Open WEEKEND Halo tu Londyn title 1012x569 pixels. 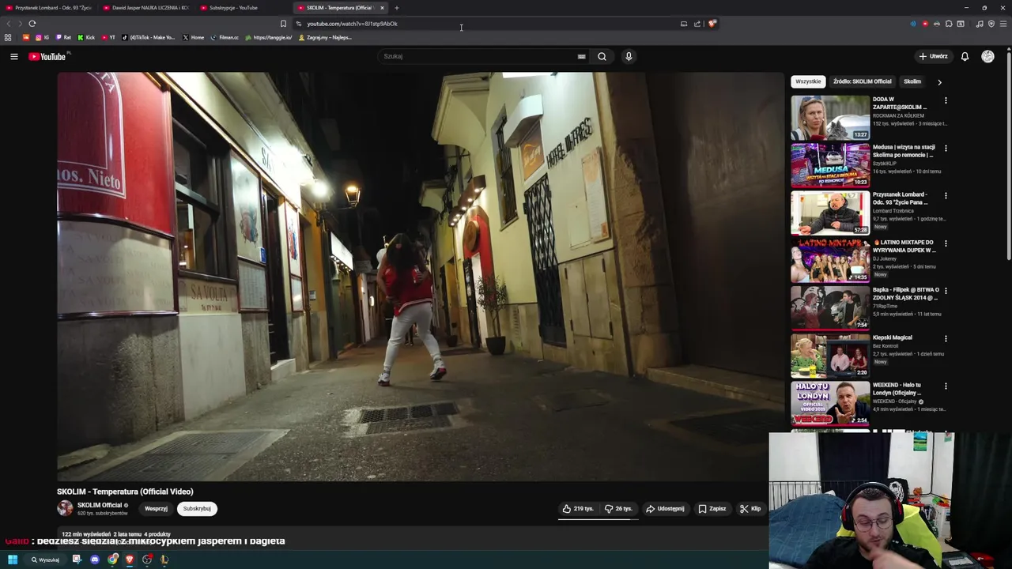(x=897, y=389)
